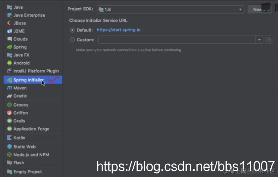Select the Custom service URL radio button

(72, 39)
